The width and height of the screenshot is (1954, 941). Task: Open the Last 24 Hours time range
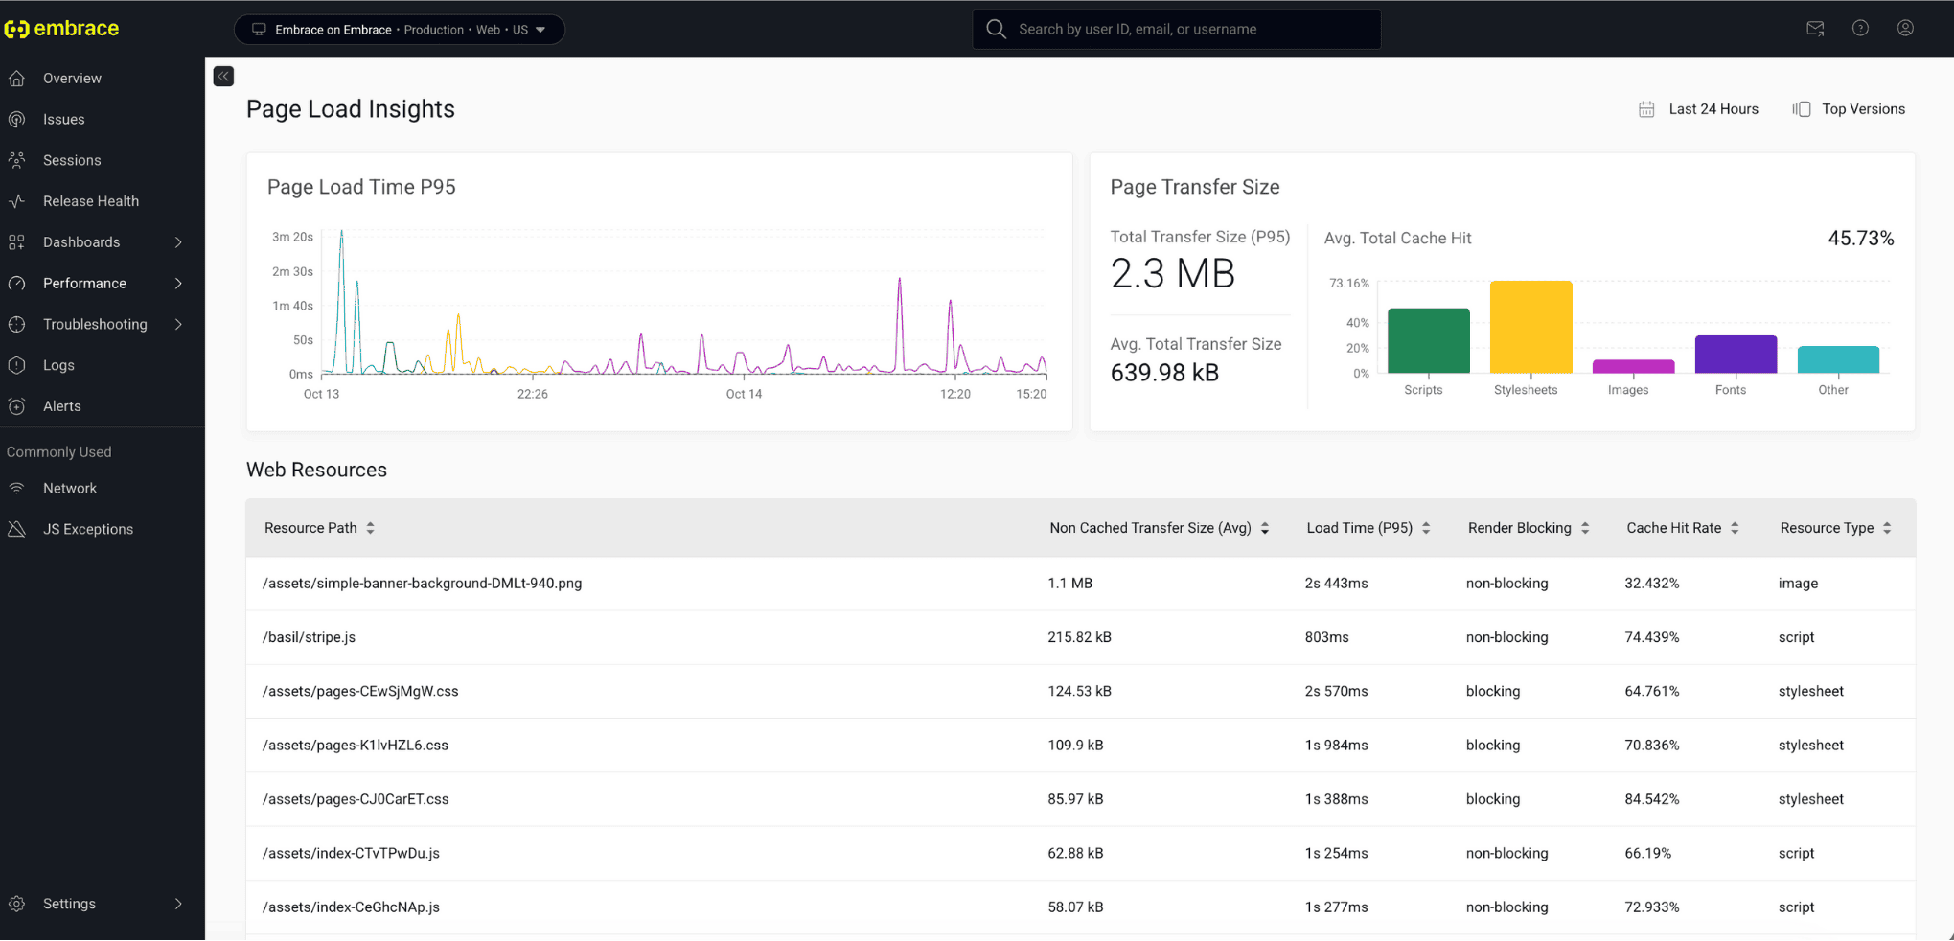click(x=1713, y=109)
